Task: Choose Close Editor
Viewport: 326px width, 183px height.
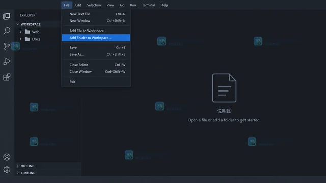Action: pyautogui.click(x=96, y=65)
